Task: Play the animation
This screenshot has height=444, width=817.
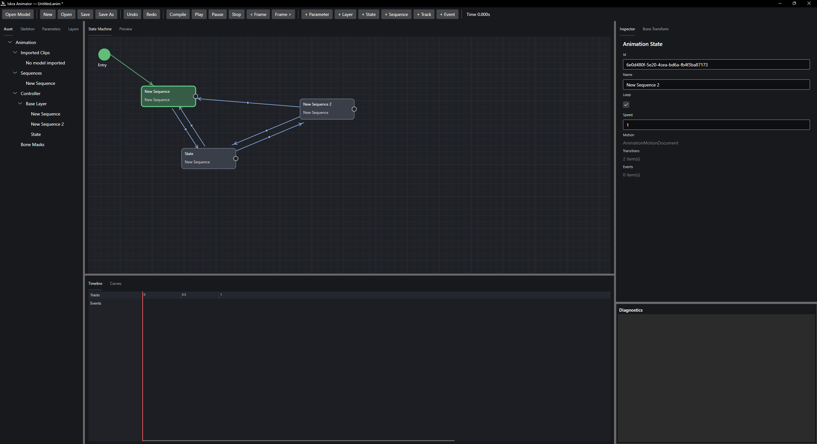Action: click(x=199, y=14)
